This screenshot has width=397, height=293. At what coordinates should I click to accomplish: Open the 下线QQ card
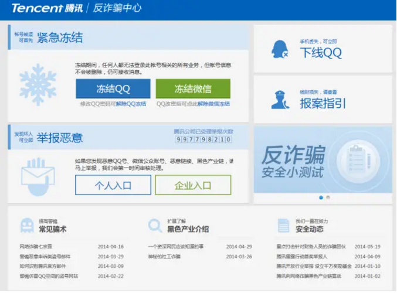point(323,49)
